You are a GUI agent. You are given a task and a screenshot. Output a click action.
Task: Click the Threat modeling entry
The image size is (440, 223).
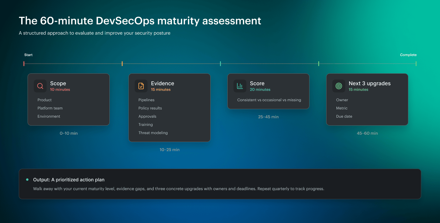click(153, 133)
